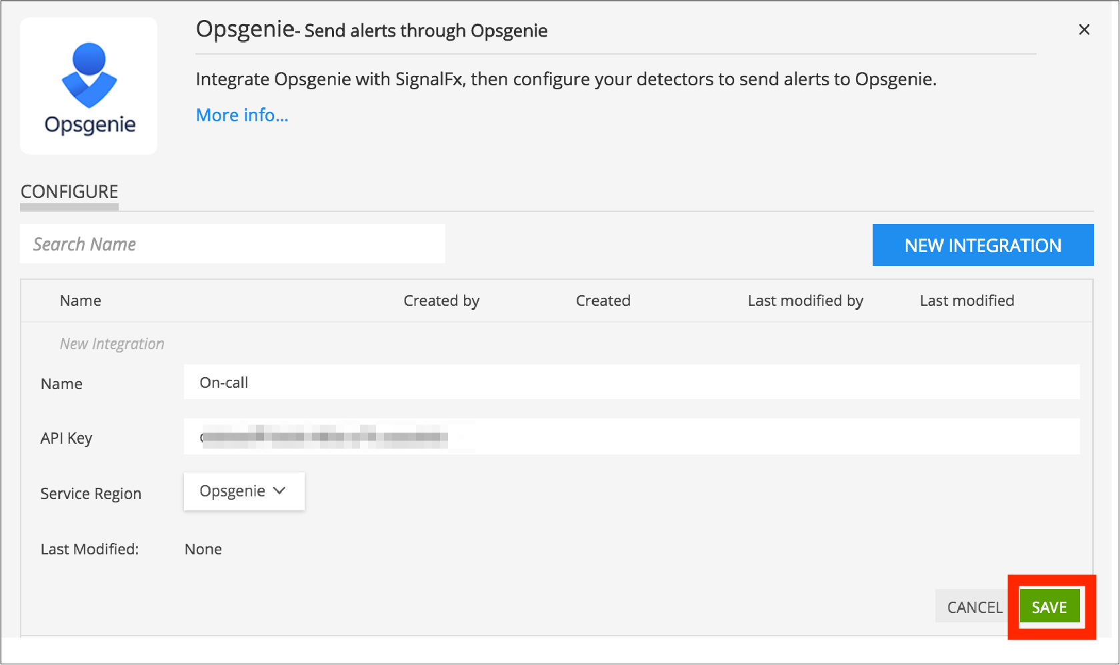Sort by the Created column header

pos(603,301)
